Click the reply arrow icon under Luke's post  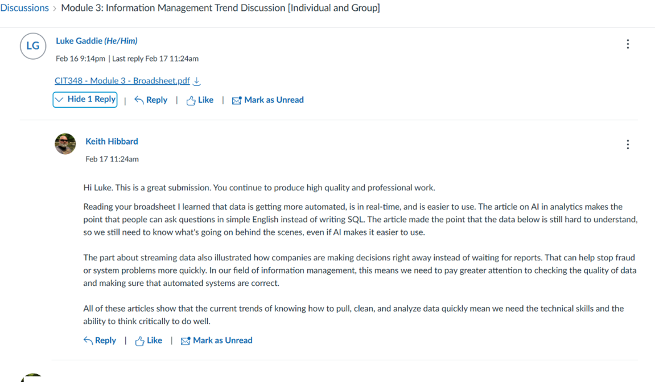coord(139,100)
